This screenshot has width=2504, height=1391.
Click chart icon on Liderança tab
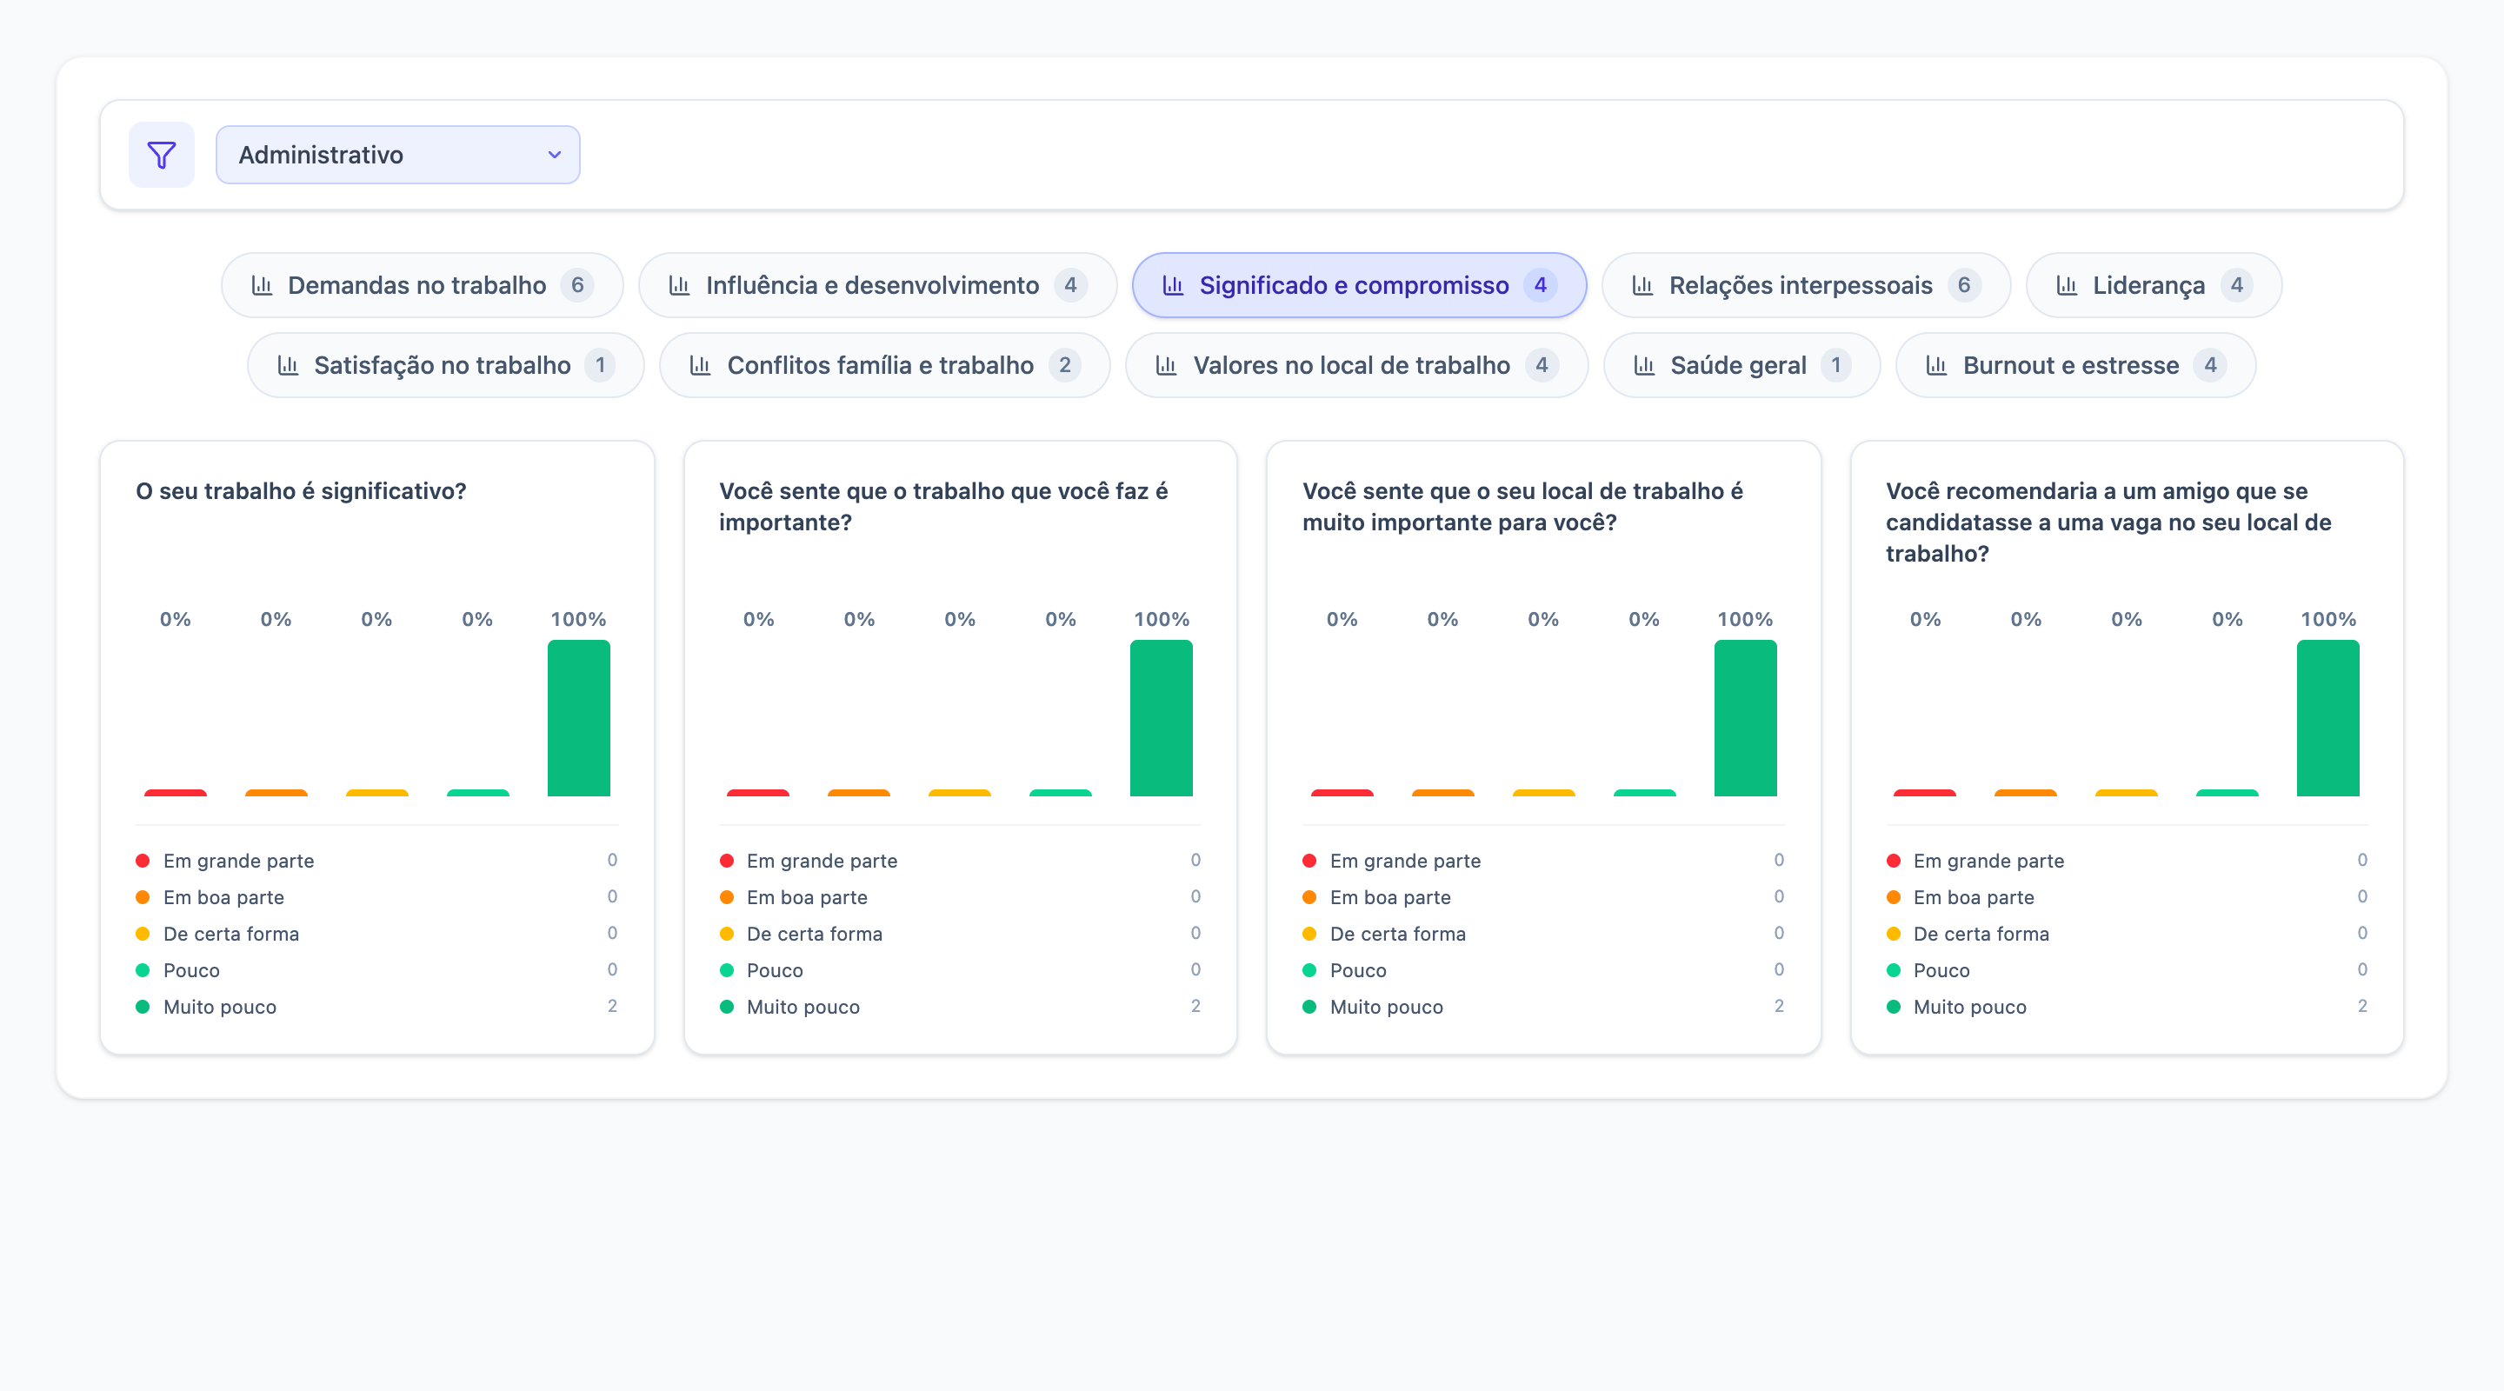2067,285
